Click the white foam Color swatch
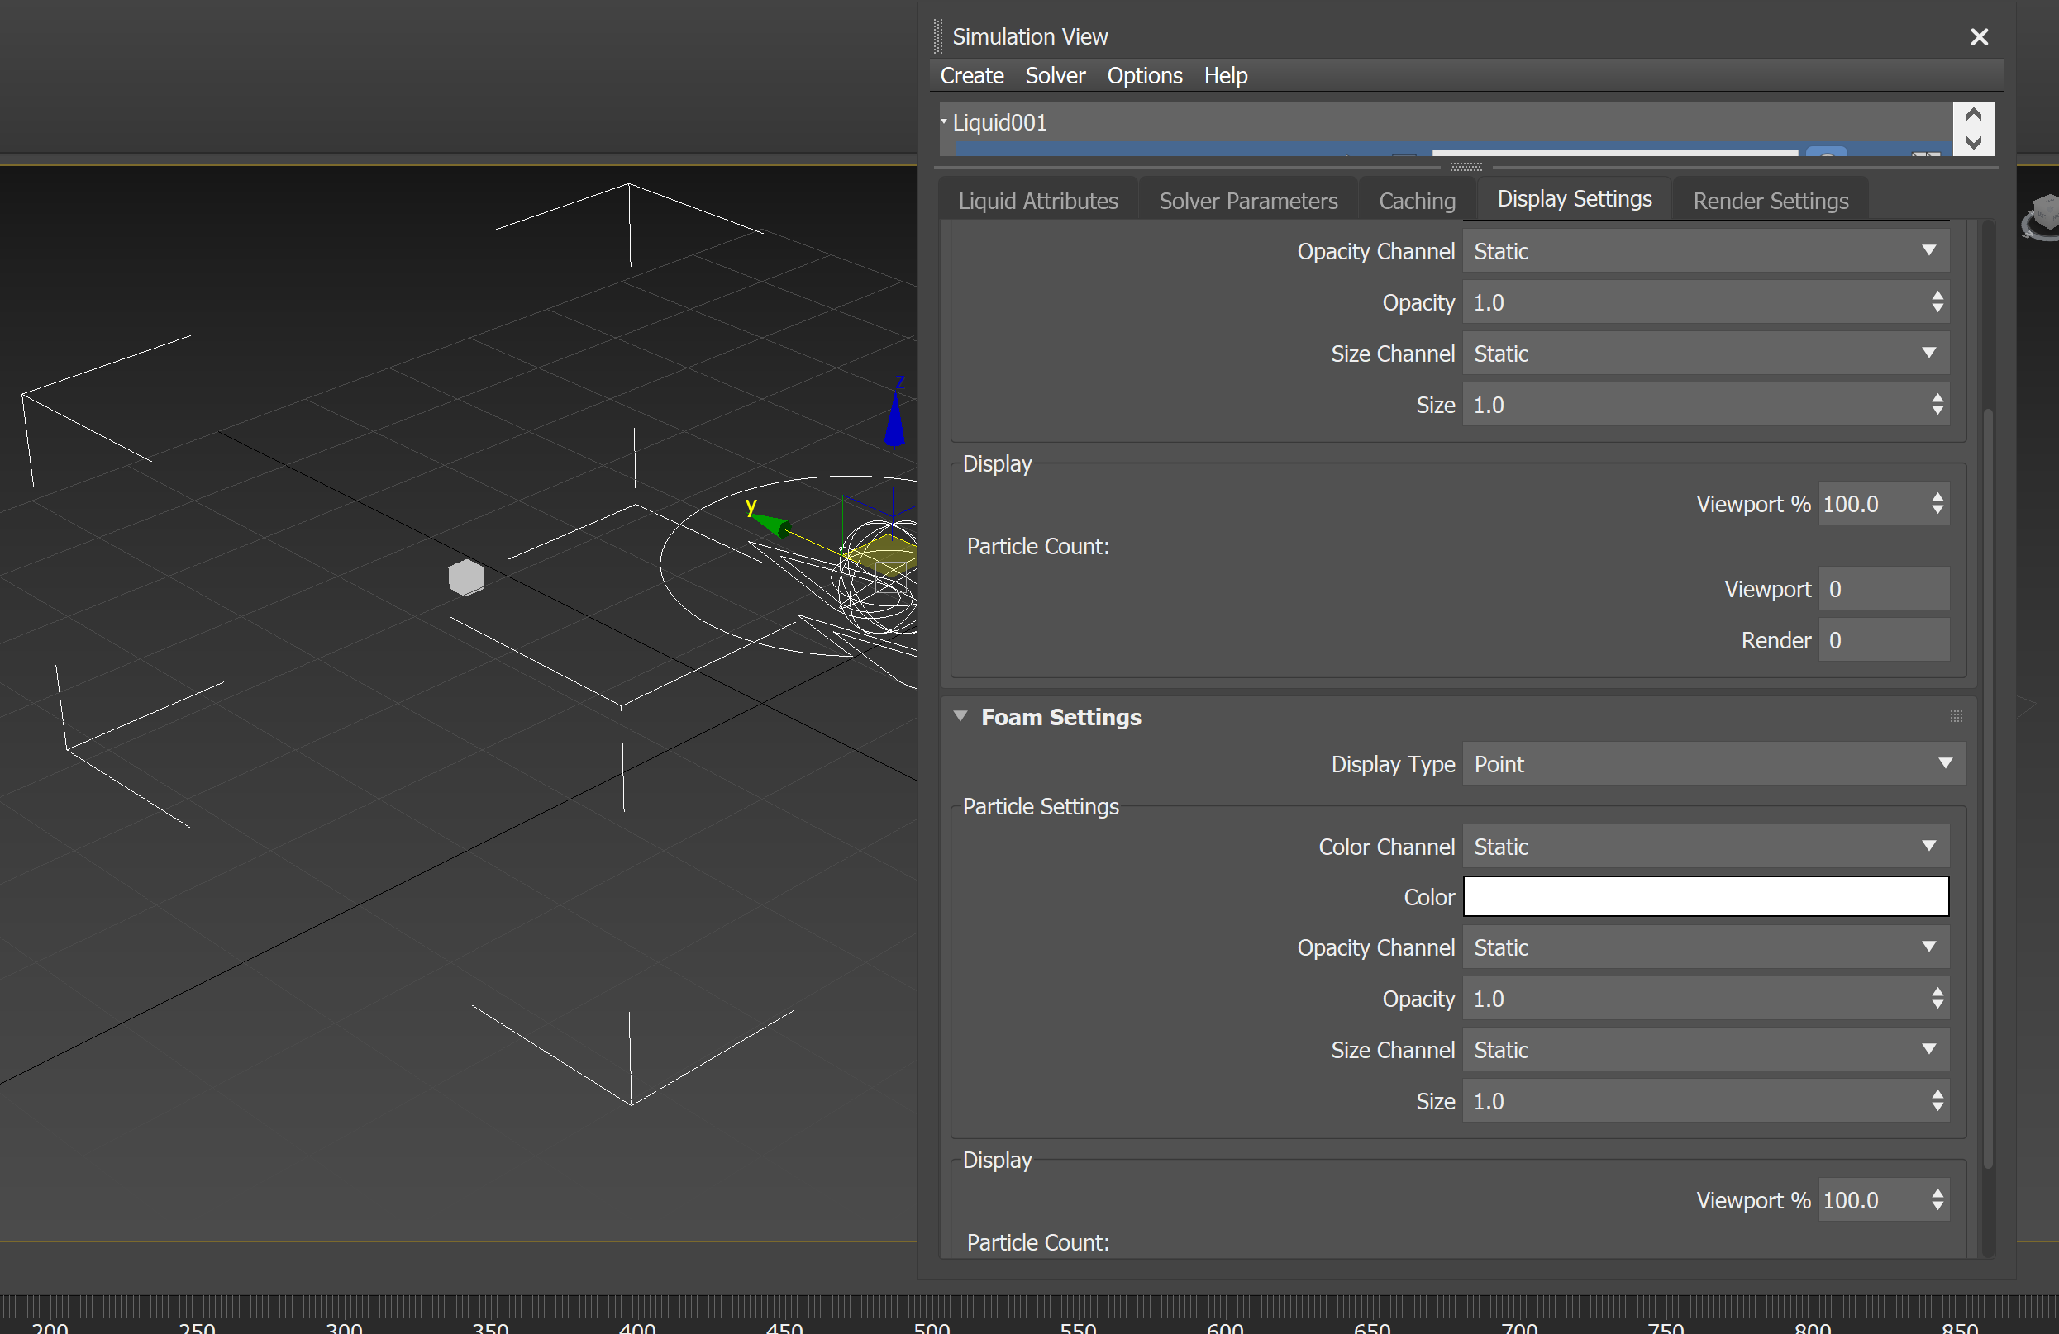2059x1334 pixels. pyautogui.click(x=1705, y=896)
